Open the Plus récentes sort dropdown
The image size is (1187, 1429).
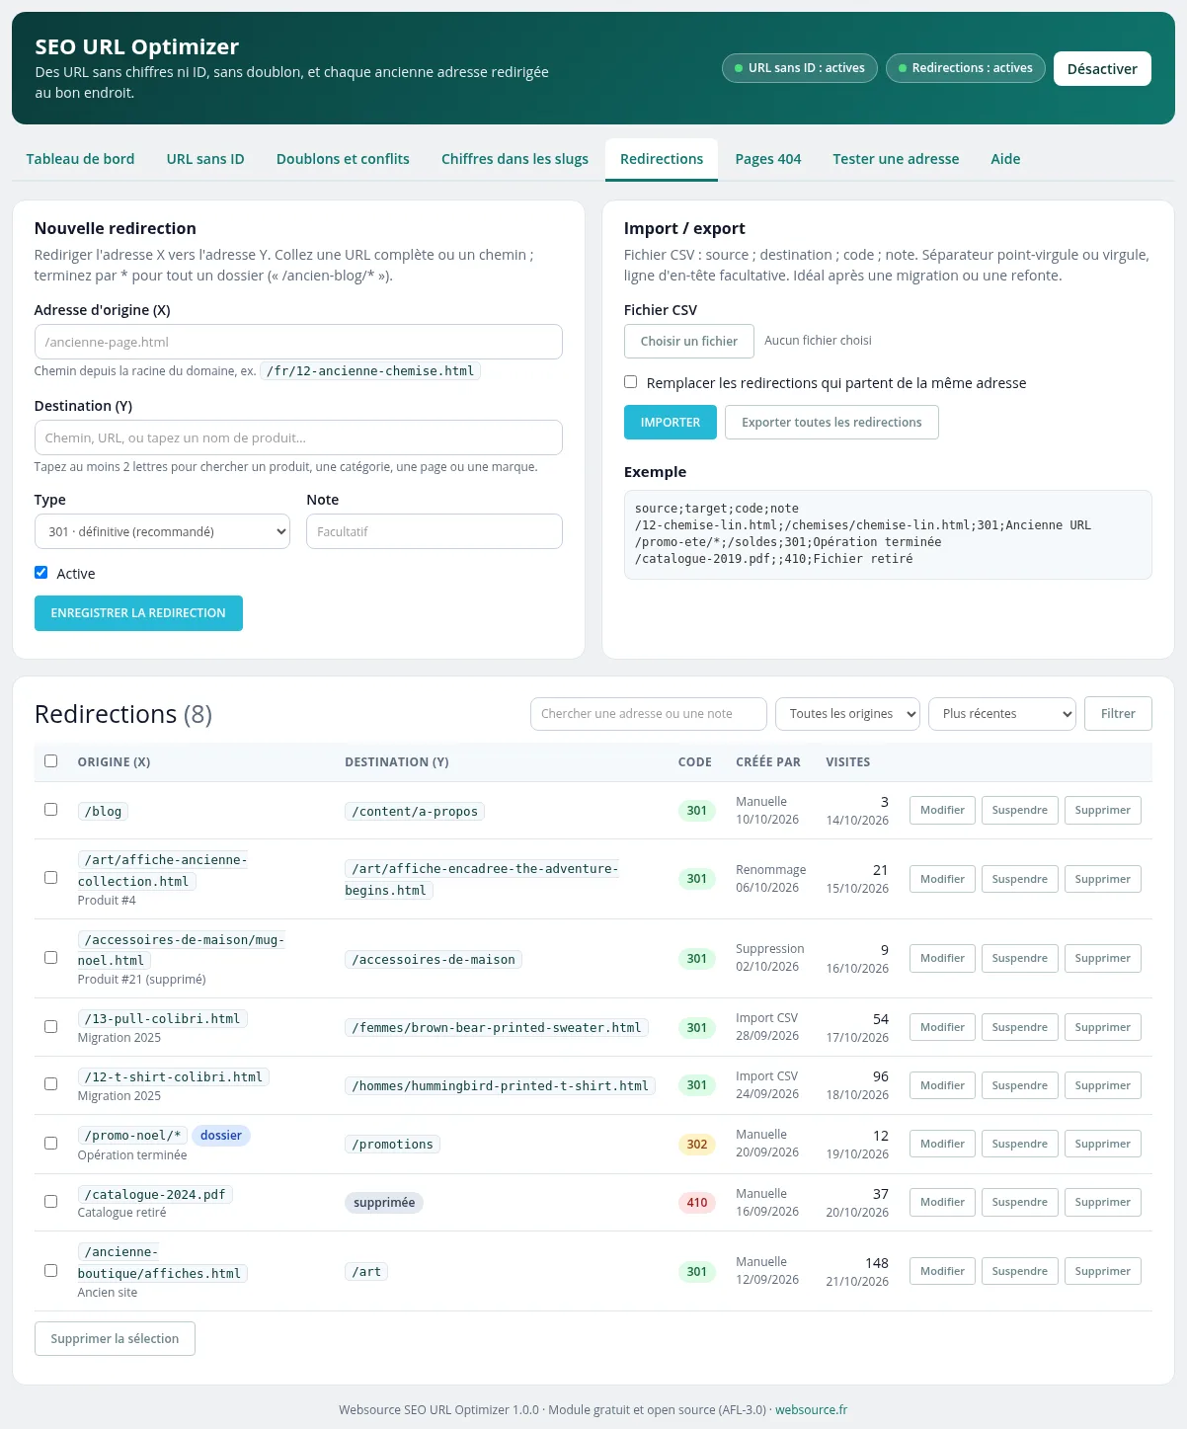pyautogui.click(x=1002, y=714)
